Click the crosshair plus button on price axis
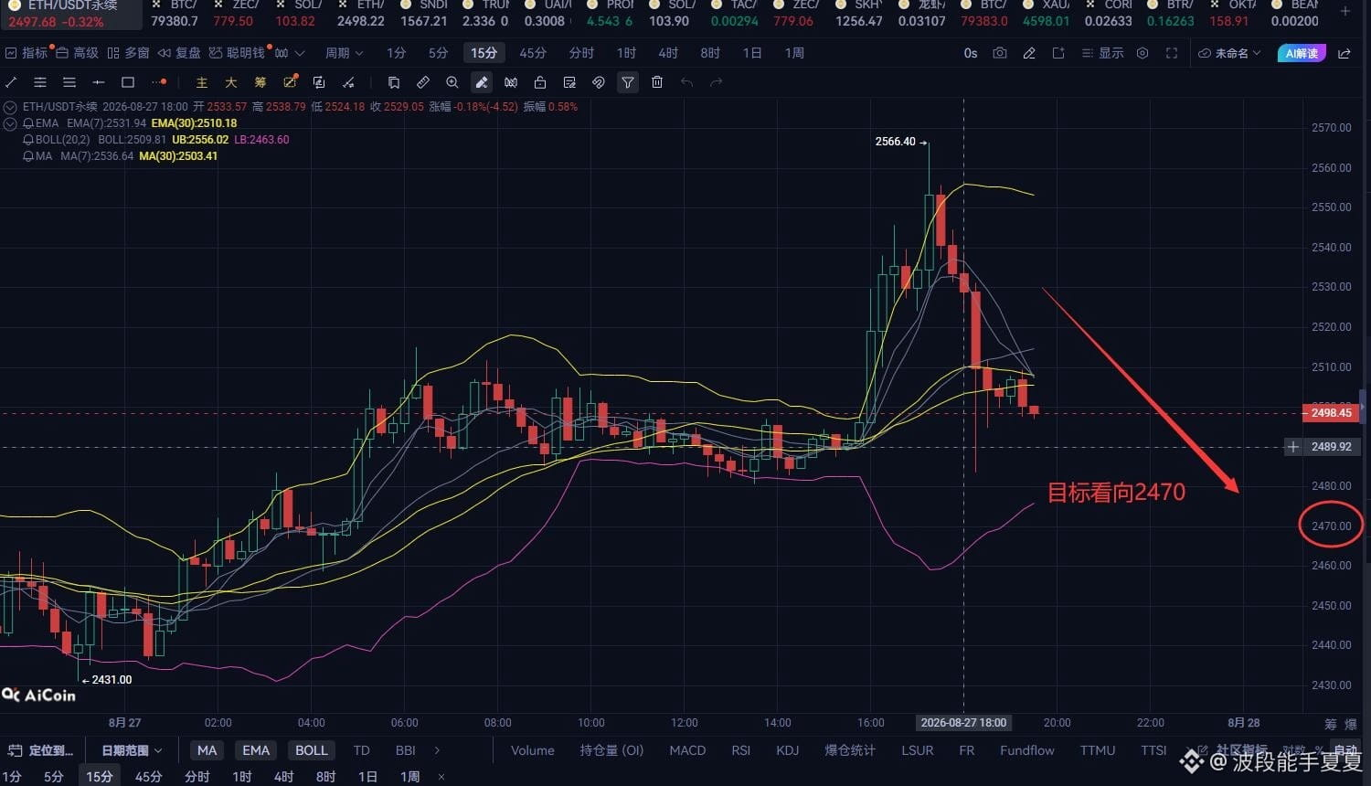 1293,447
